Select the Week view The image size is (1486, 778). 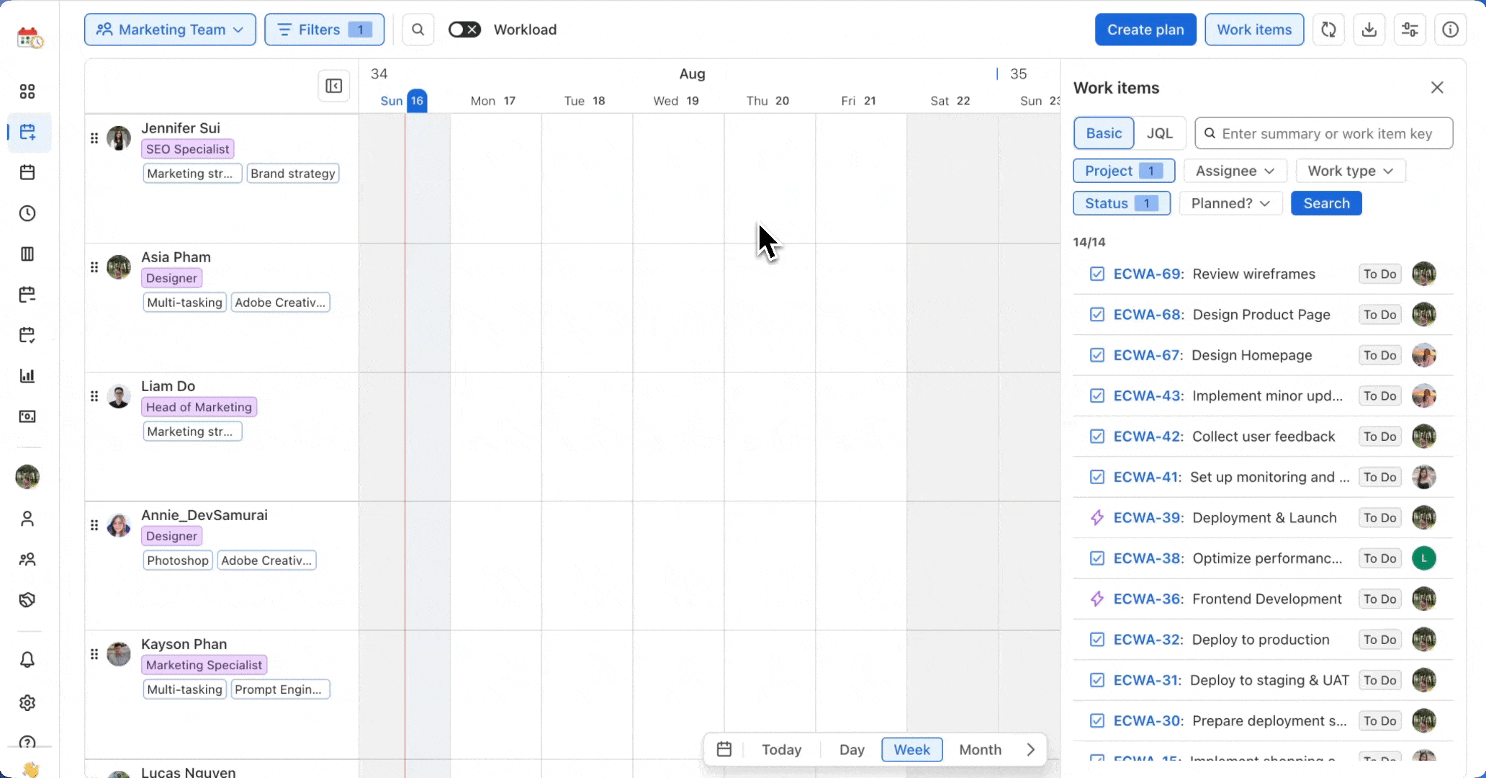911,750
